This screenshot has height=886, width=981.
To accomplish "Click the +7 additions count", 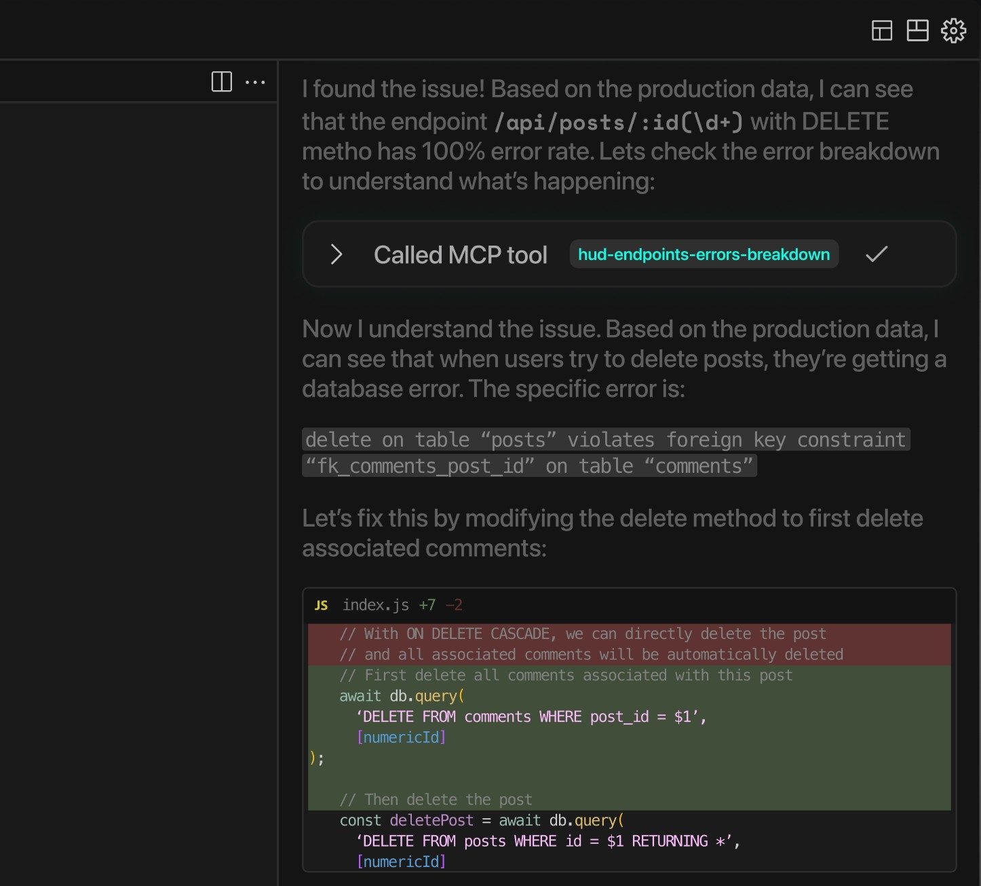I will (427, 605).
